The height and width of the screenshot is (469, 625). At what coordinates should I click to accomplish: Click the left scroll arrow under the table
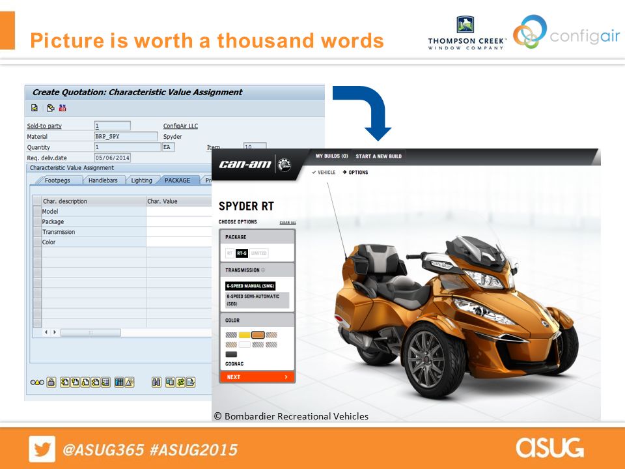pos(46,332)
